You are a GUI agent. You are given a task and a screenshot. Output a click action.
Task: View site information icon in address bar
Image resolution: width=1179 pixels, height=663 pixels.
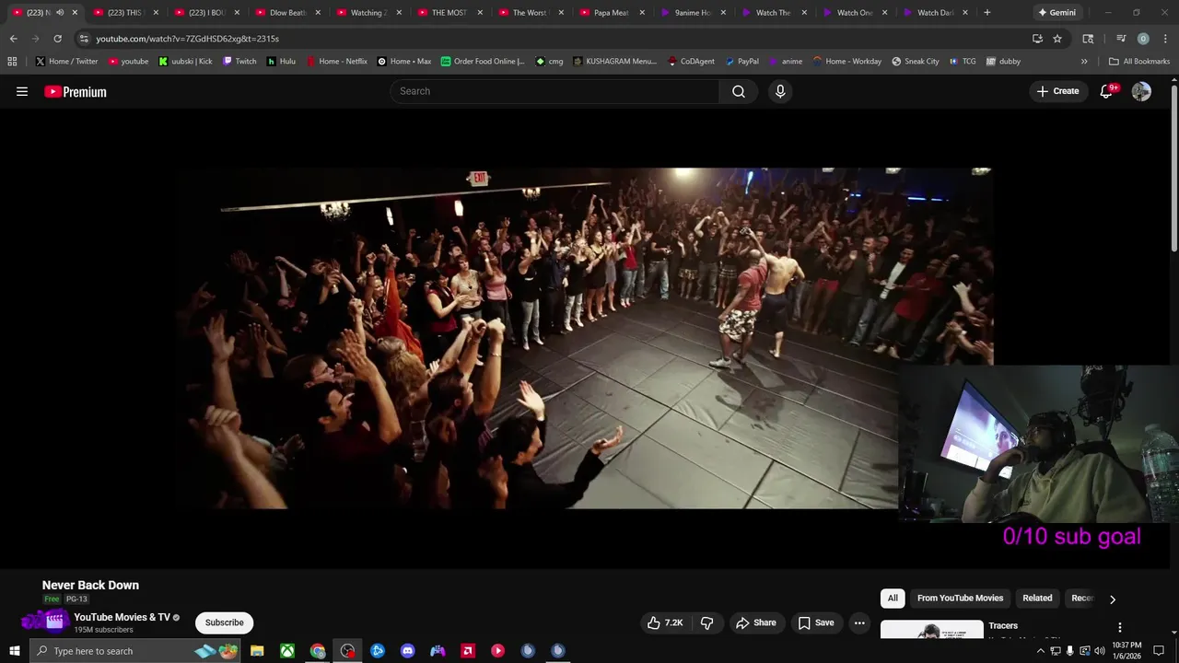pos(84,39)
